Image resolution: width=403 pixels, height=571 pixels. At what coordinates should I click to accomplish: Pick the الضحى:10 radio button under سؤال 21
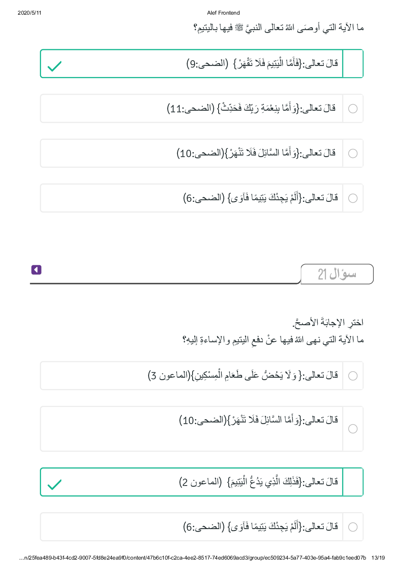point(353,429)
